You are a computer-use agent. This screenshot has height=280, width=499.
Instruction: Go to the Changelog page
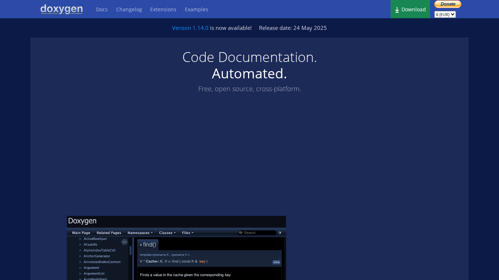[x=129, y=9]
